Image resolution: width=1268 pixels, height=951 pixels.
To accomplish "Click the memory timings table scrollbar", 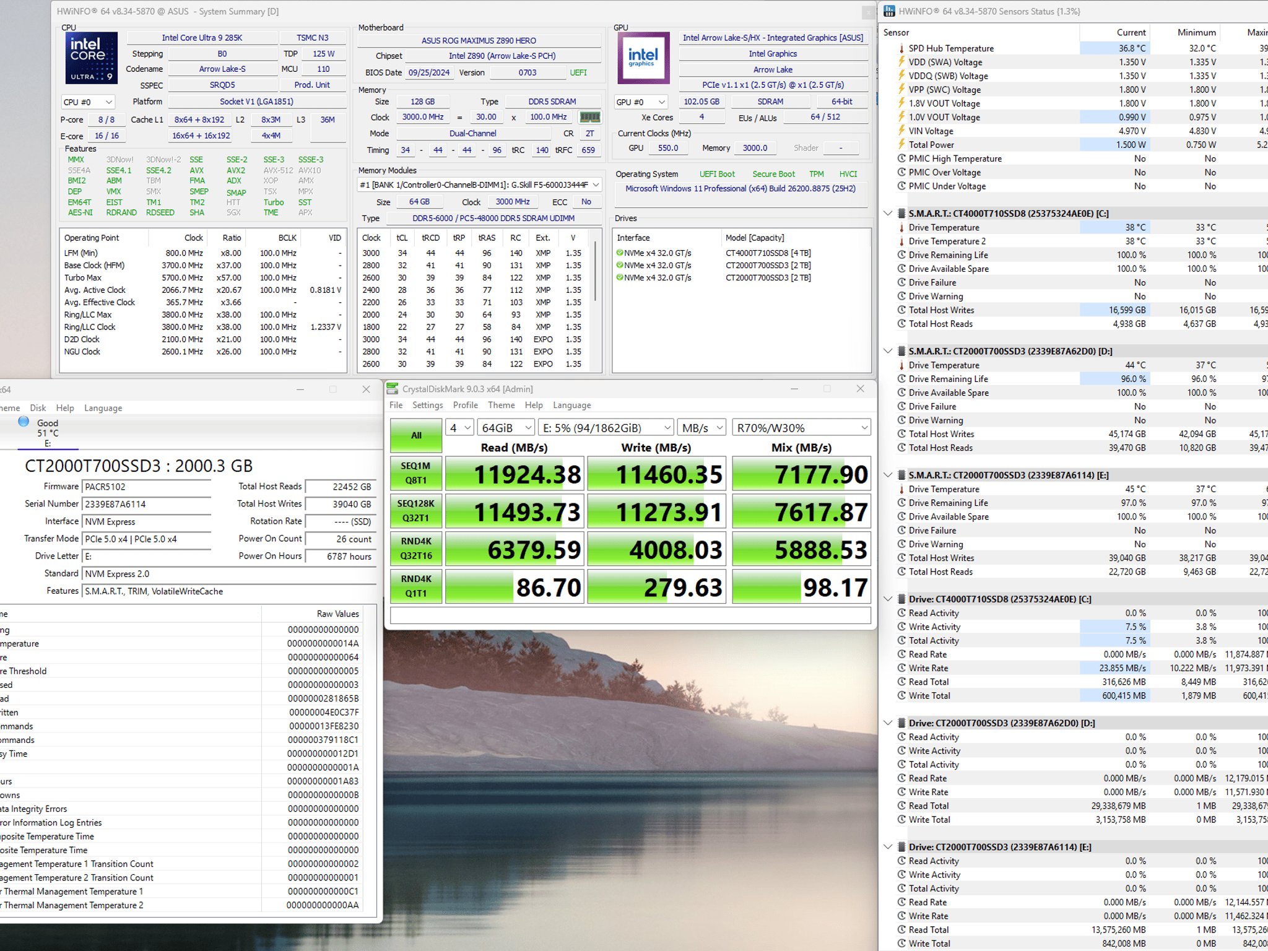I will pos(596,272).
